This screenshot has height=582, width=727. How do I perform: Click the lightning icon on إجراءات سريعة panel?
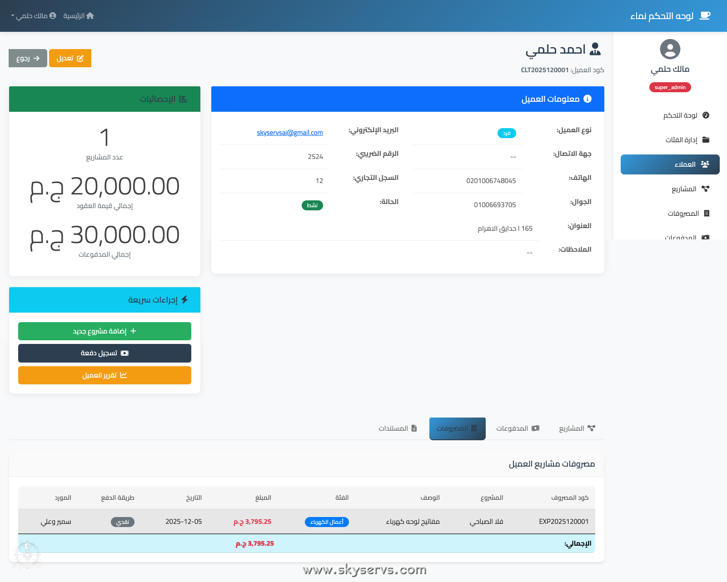tap(185, 300)
